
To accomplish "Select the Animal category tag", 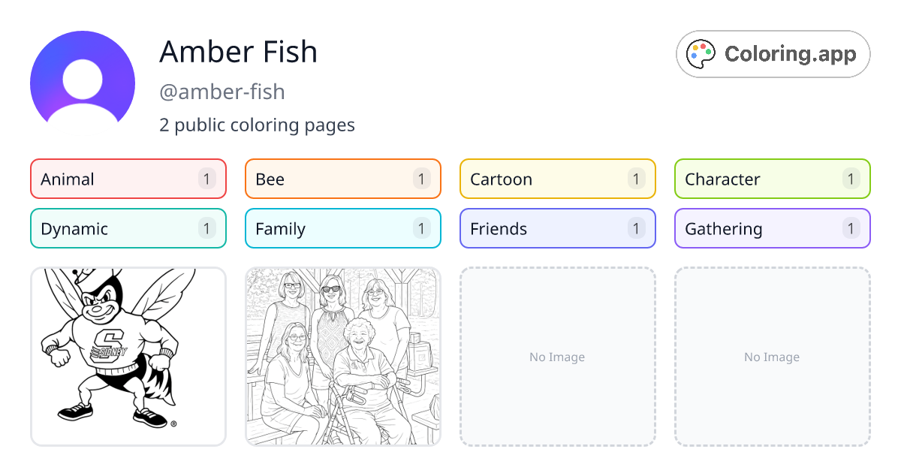I will pos(128,179).
